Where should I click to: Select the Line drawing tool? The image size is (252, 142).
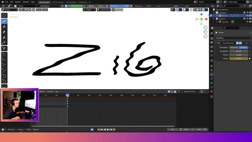pyautogui.click(x=4, y=54)
